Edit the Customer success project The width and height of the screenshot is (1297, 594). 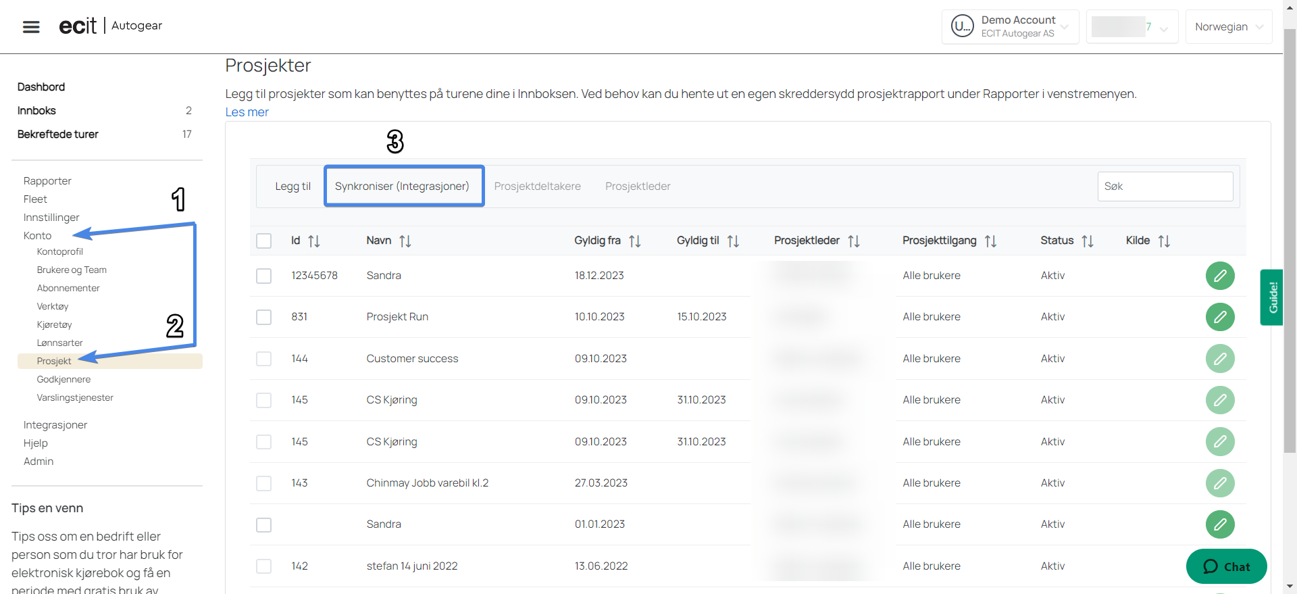(1219, 359)
